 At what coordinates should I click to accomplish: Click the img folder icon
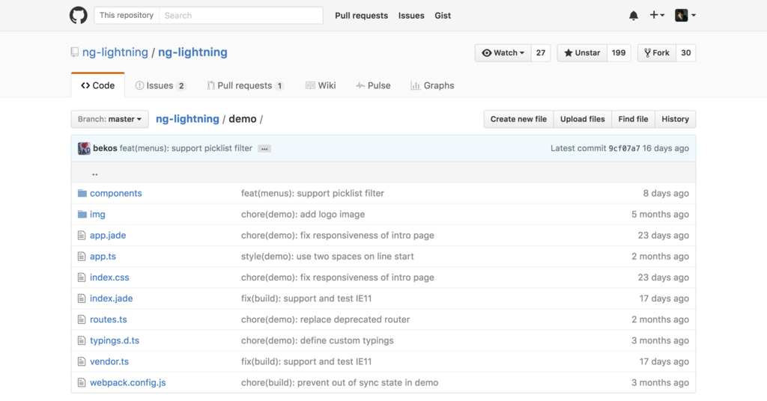tap(82, 215)
